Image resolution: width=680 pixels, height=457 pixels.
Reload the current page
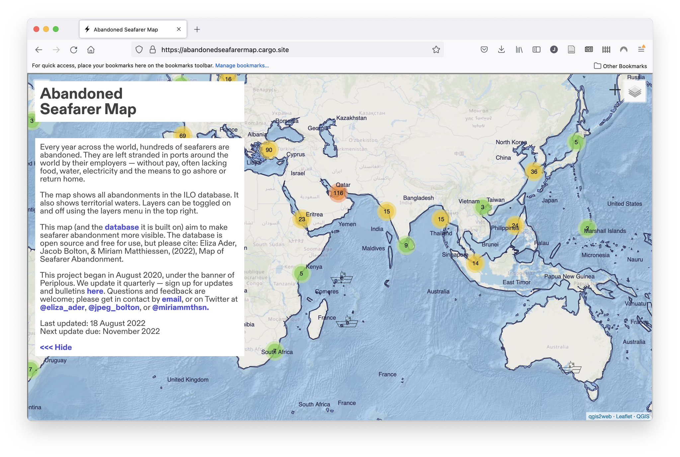[74, 50]
